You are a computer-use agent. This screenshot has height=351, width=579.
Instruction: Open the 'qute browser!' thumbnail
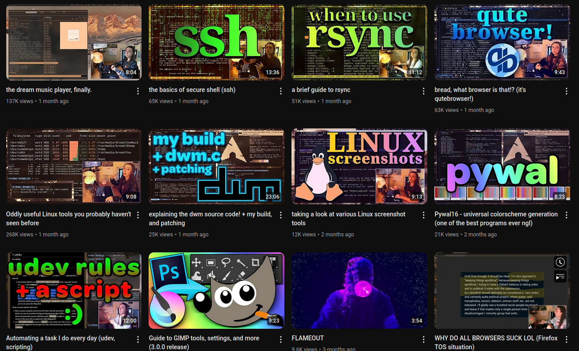[x=502, y=42]
